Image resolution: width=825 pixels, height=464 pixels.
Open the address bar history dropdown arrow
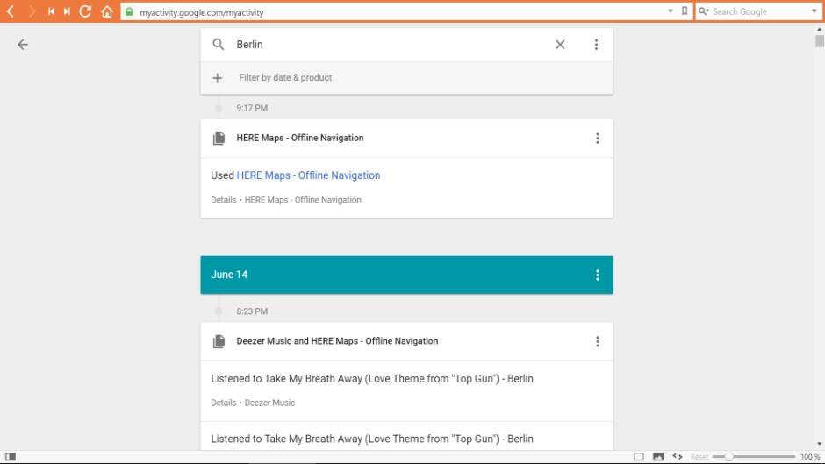[671, 11]
